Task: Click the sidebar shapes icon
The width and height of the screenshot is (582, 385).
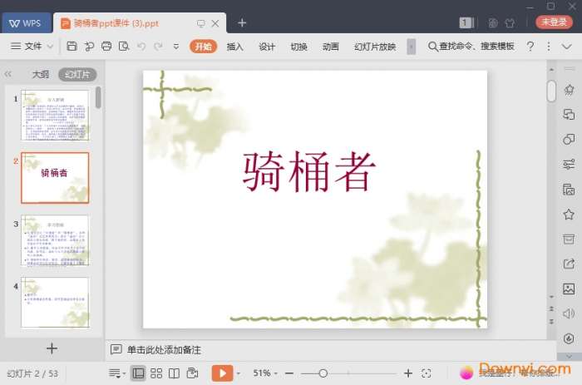Action: point(569,139)
